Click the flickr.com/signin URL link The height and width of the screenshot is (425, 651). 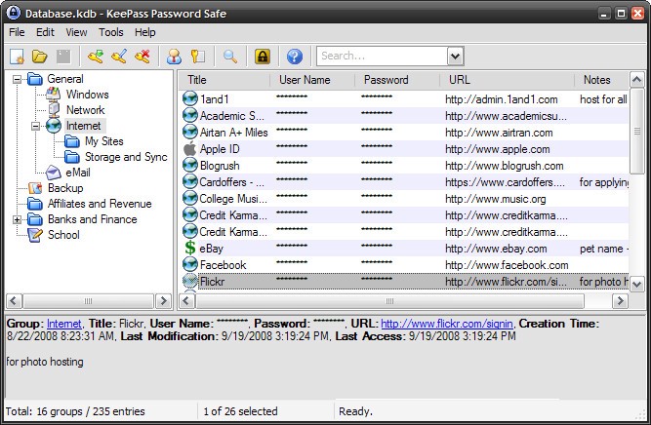(x=447, y=324)
